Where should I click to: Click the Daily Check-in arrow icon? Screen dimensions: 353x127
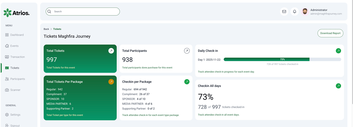pos(338,51)
